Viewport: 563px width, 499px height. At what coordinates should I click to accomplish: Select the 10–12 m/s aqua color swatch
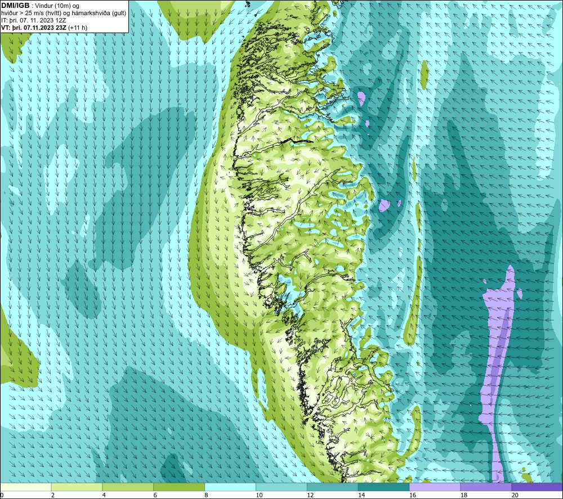coord(281,487)
